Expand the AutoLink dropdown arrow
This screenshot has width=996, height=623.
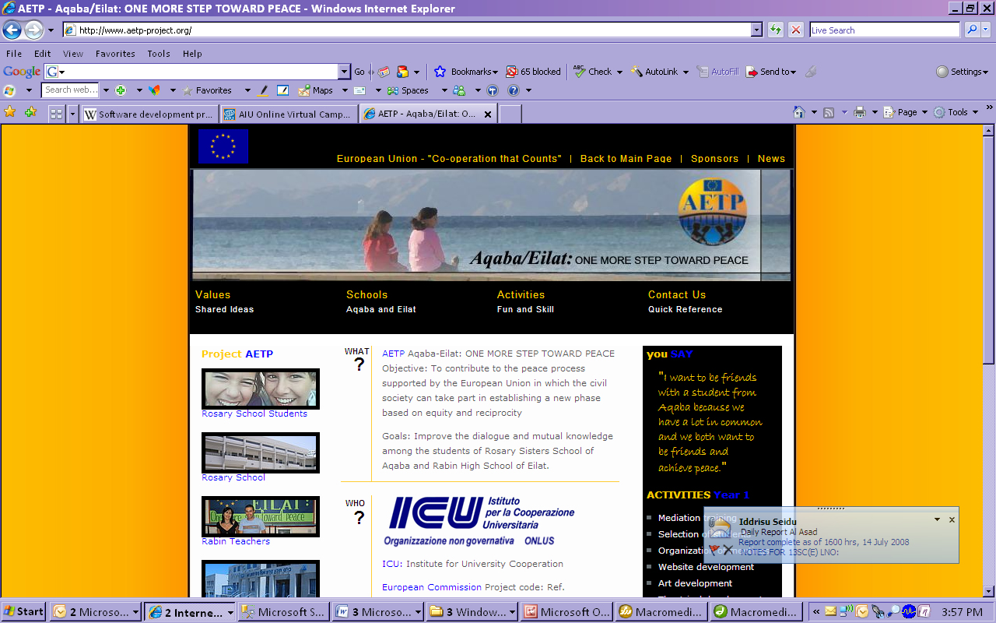pos(686,72)
